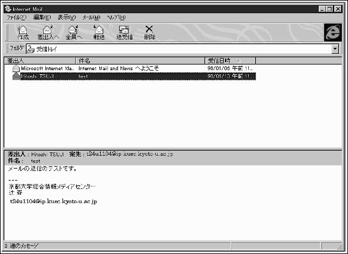Image resolution: width=348 pixels, height=254 pixels.
Task: Click the 送受信 send/receive icon
Action: click(x=124, y=32)
